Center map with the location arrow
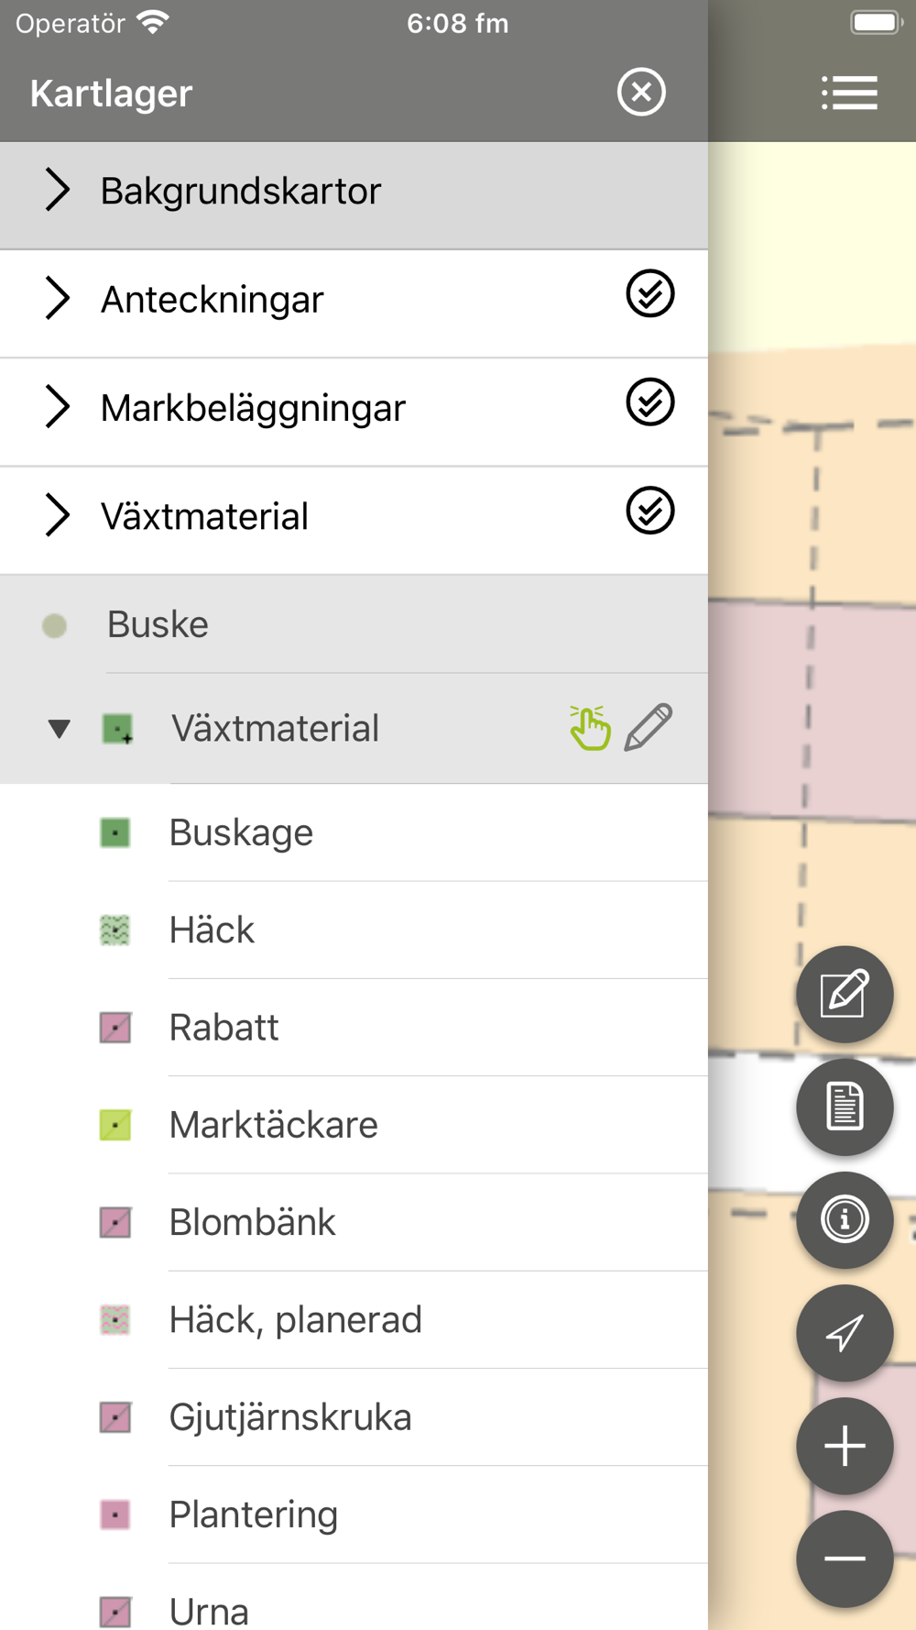Image resolution: width=916 pixels, height=1630 pixels. pos(844,1333)
